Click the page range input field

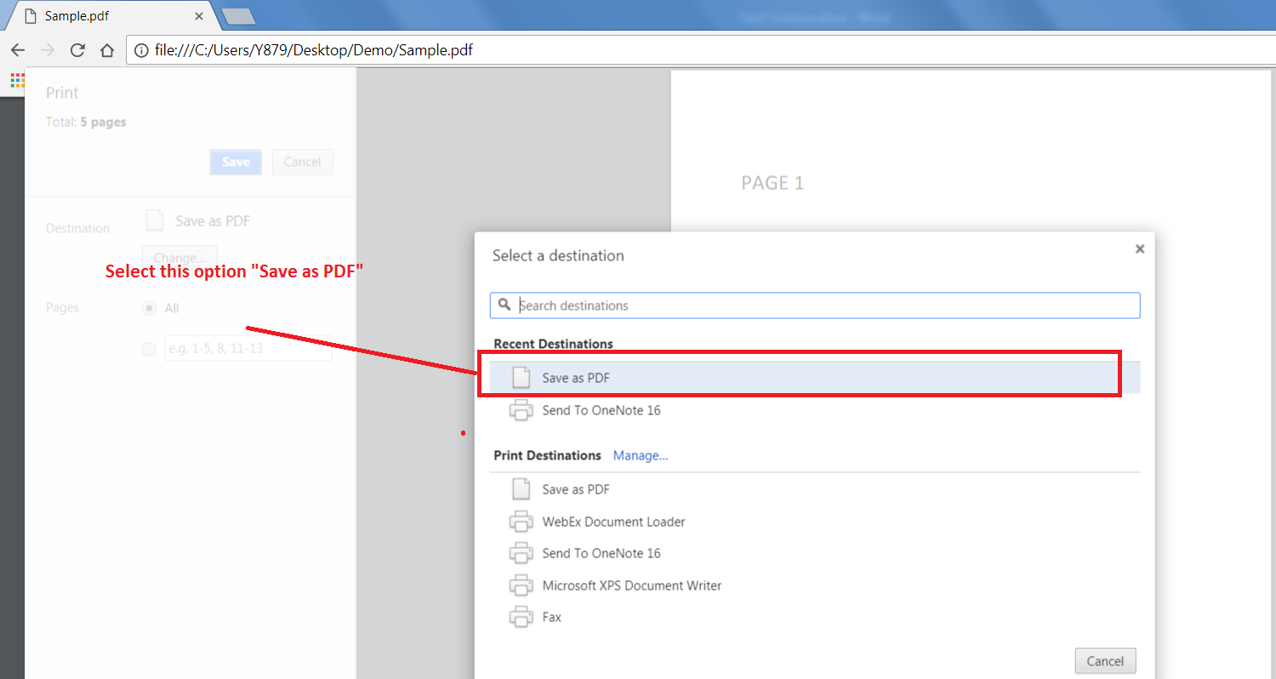coord(248,348)
